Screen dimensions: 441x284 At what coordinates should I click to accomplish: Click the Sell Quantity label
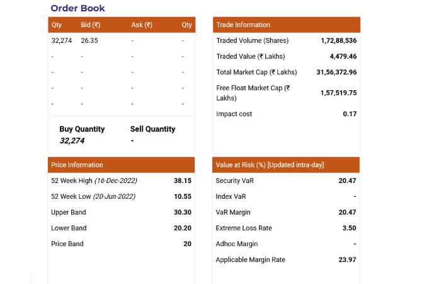(152, 129)
